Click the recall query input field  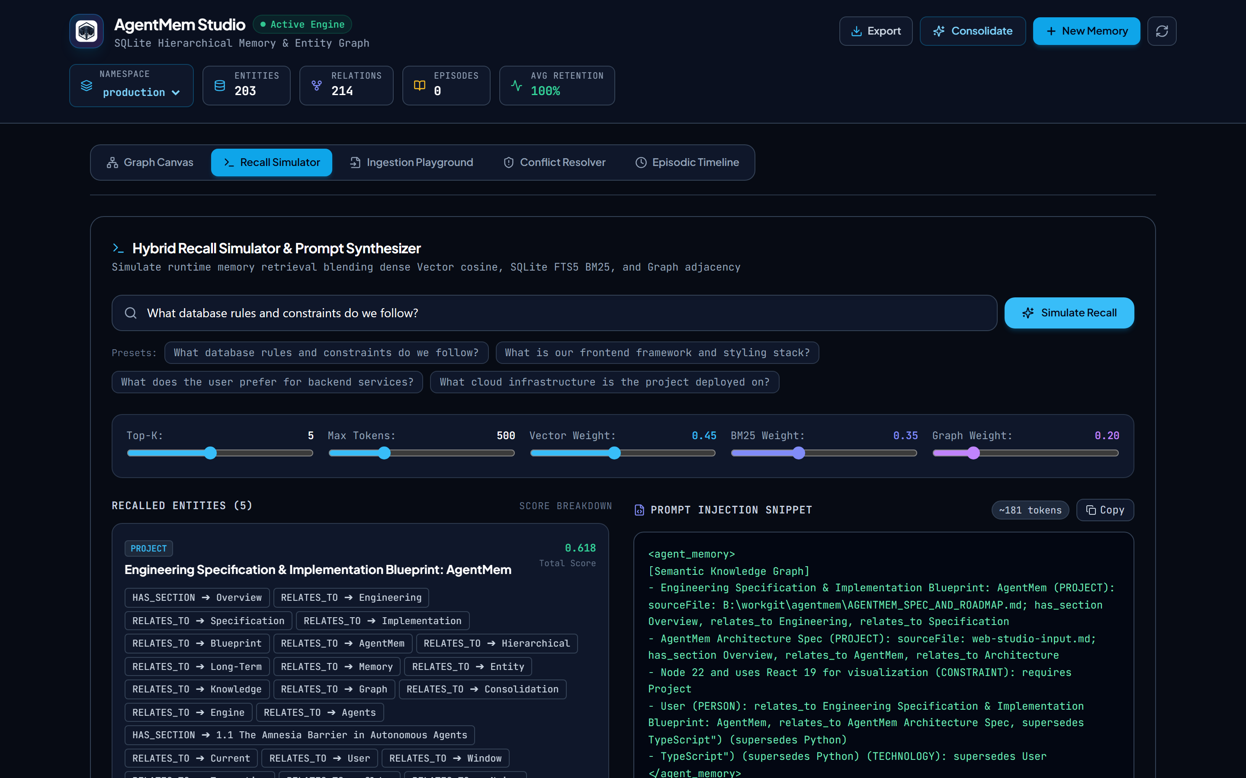click(554, 313)
